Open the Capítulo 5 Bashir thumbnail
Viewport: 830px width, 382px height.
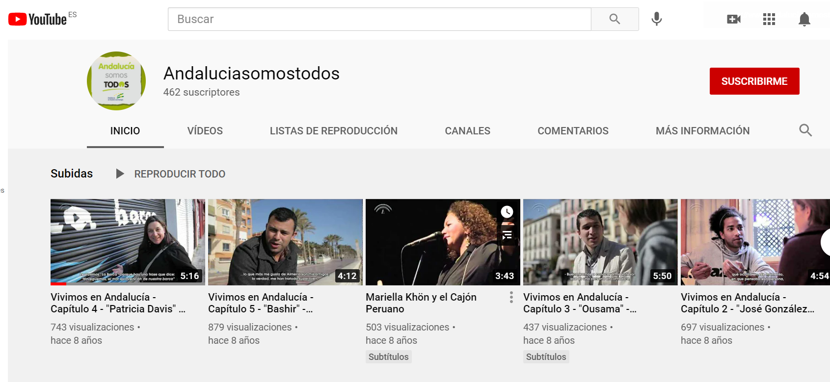click(285, 242)
